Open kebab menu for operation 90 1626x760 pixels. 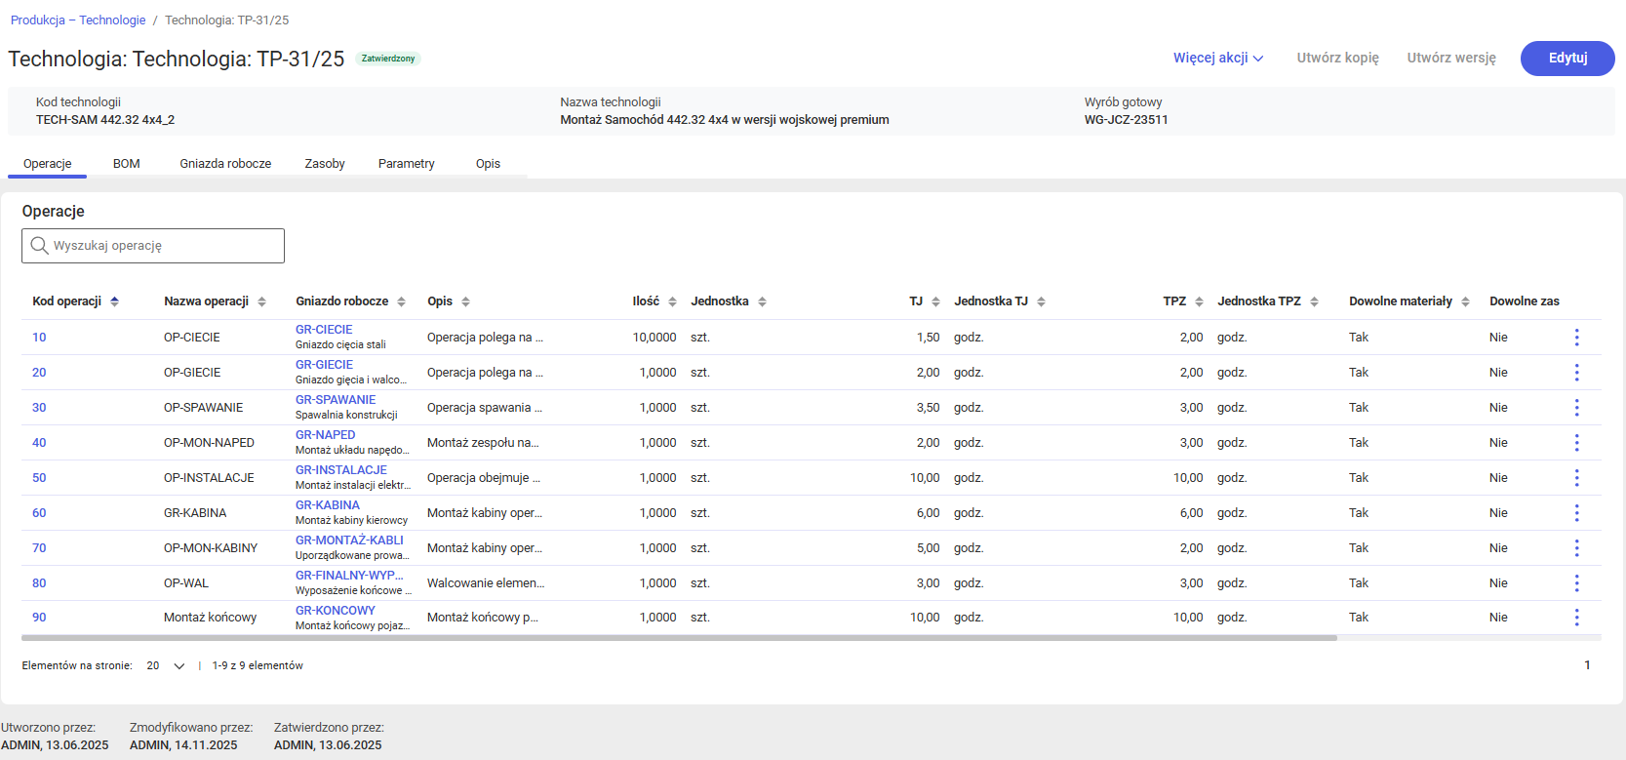[1576, 618]
